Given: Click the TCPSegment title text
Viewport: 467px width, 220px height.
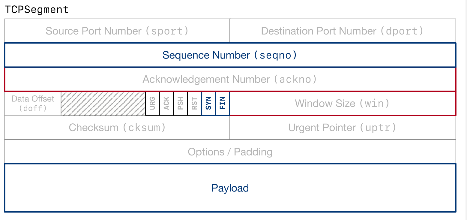Looking at the screenshot, I should click(37, 10).
